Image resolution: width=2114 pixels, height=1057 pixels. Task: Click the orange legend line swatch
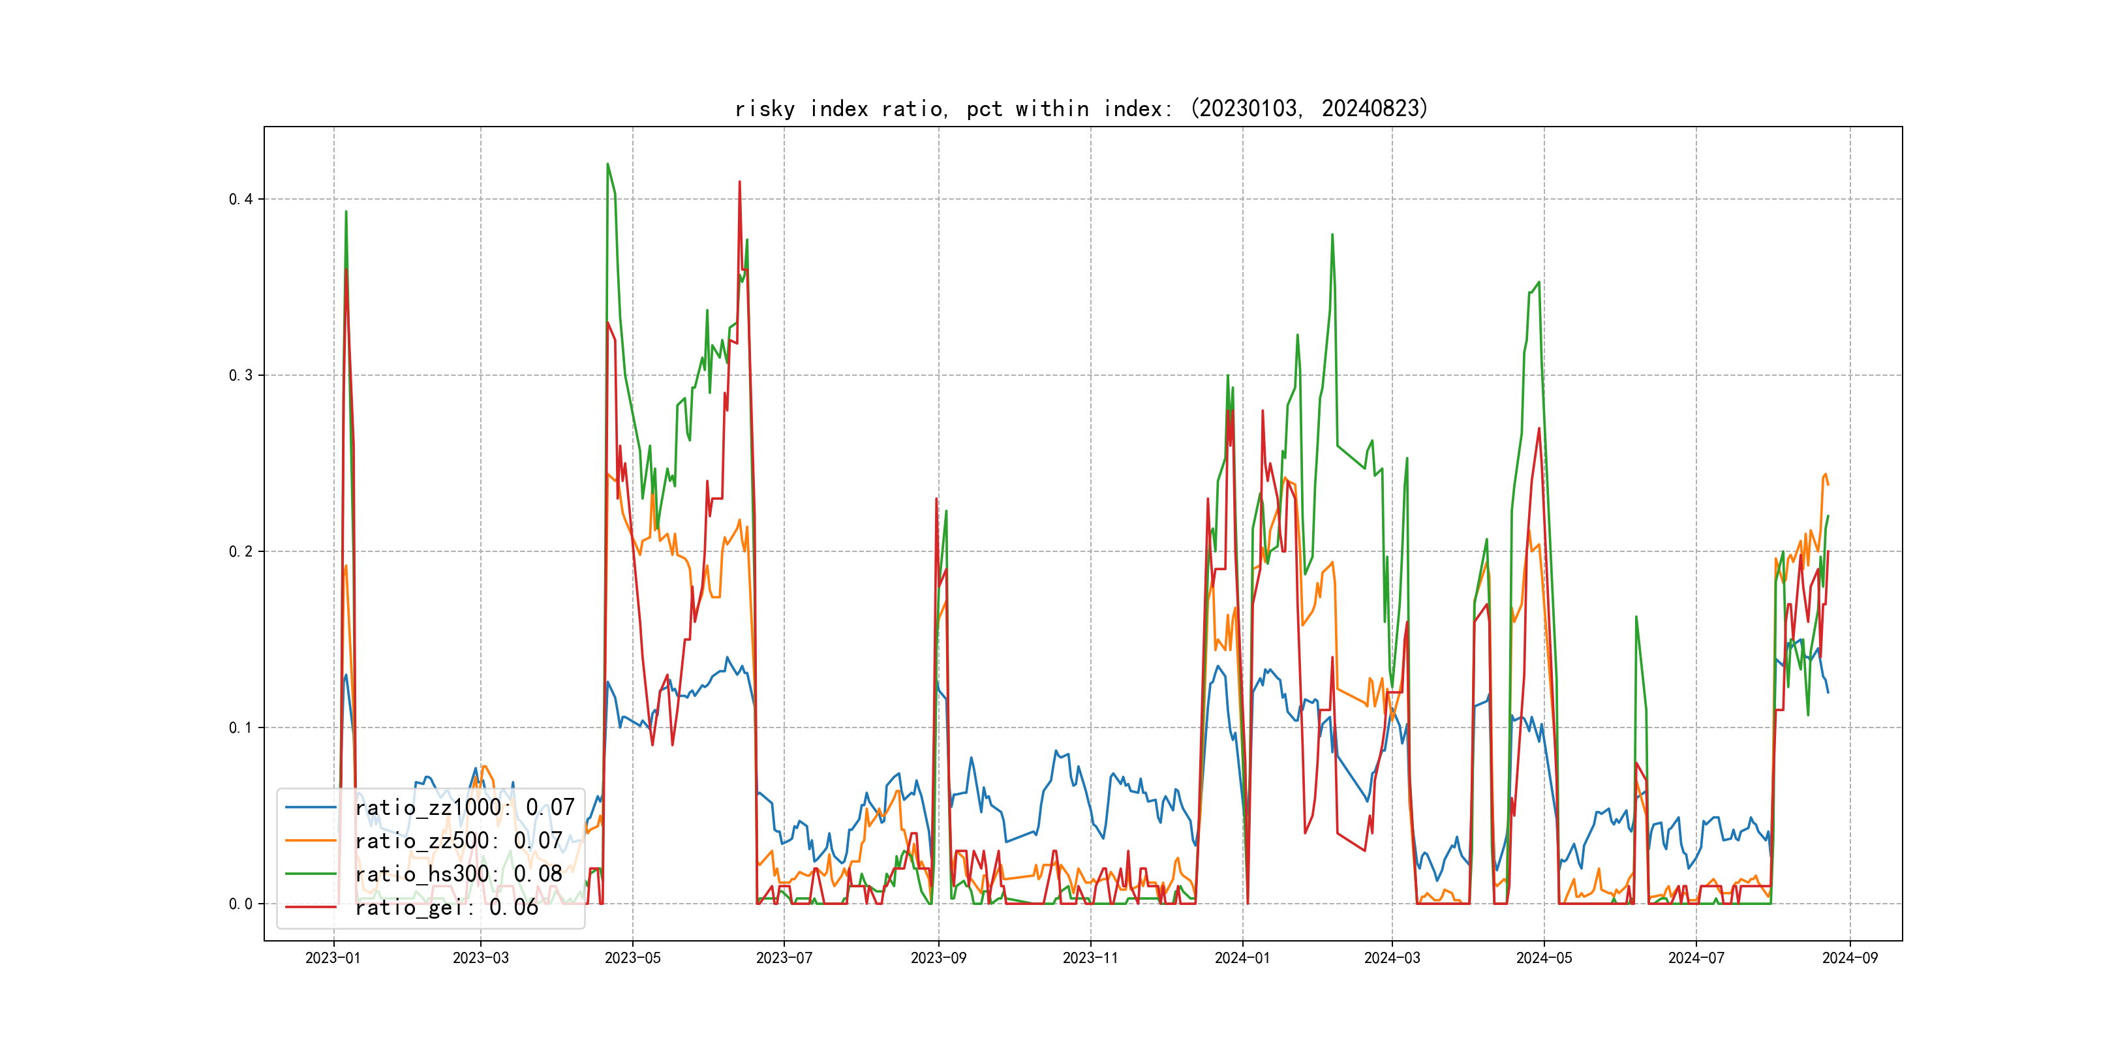click(x=311, y=841)
